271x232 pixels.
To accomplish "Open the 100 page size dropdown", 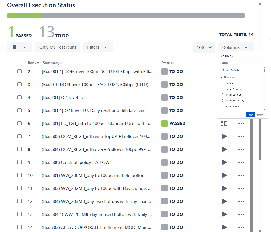I will click(204, 47).
